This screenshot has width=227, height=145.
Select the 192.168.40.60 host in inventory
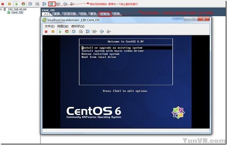coord(17,9)
